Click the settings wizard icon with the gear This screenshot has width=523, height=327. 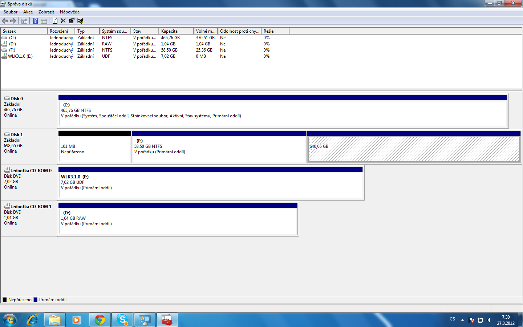pyautogui.click(x=80, y=21)
